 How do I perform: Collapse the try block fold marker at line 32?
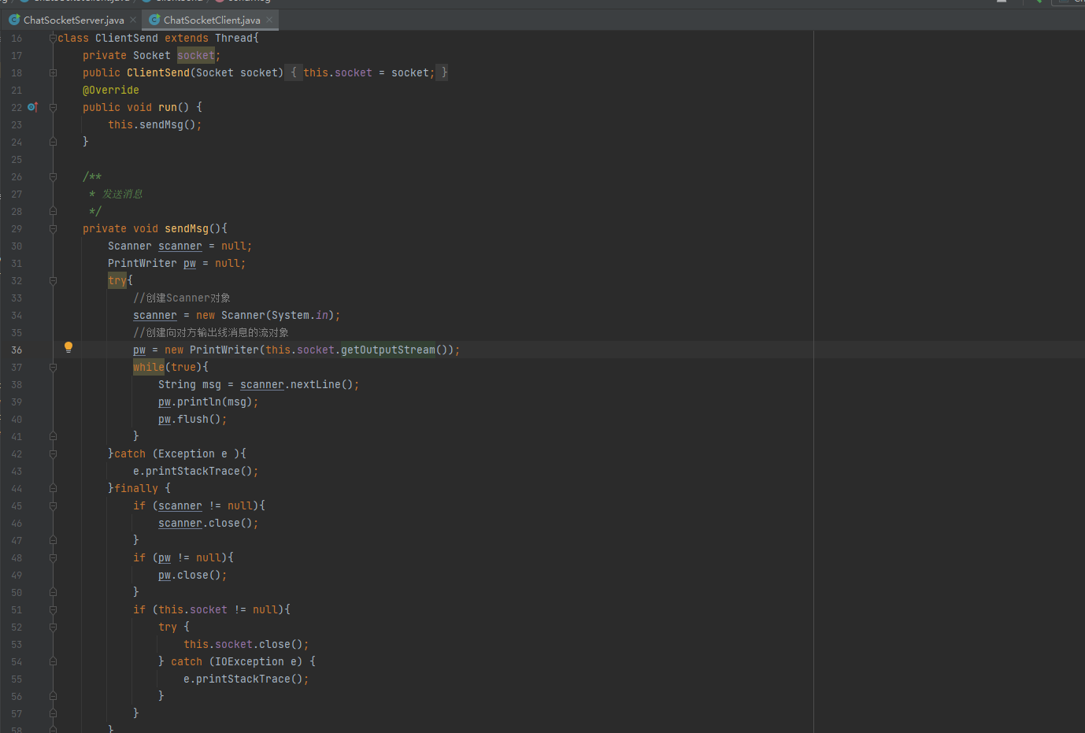click(x=53, y=280)
